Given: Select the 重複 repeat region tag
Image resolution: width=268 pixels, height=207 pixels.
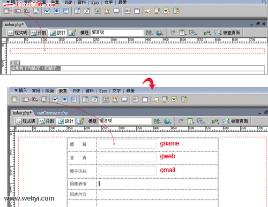Looking at the screenshot, I should click(15, 63).
